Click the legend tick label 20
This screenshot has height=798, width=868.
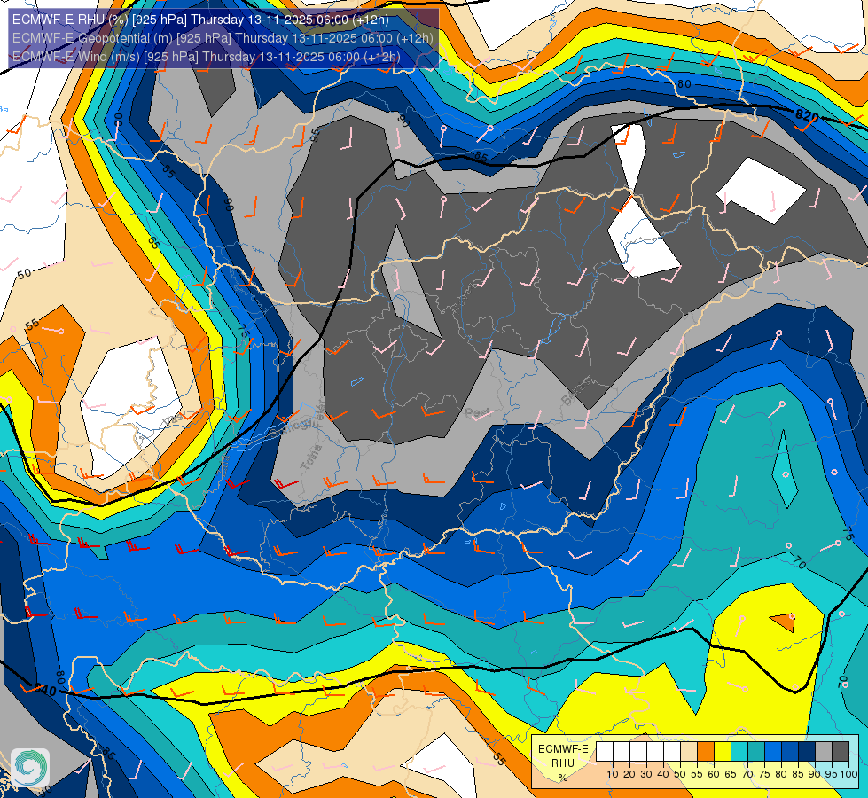coord(629,774)
